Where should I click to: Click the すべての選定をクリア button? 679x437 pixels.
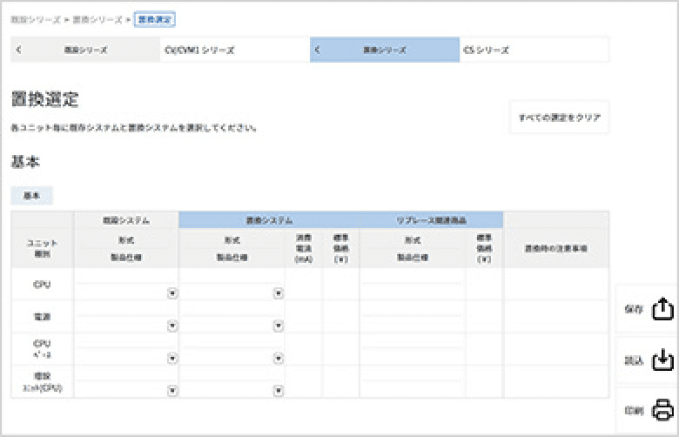tap(560, 118)
